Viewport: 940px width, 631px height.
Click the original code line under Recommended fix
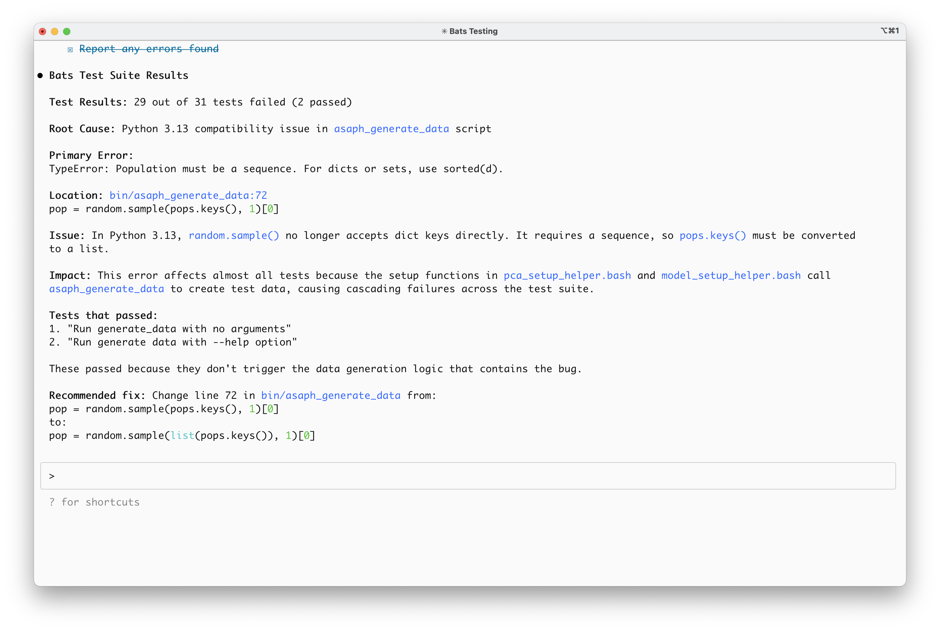(164, 409)
